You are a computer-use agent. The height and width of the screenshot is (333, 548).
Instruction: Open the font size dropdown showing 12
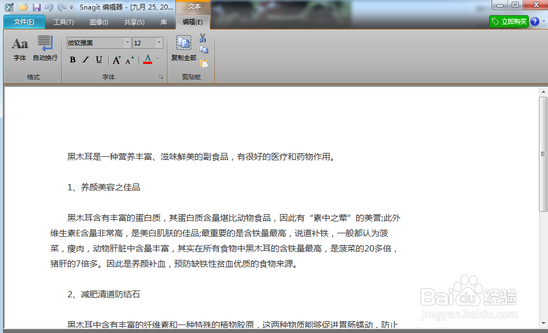tap(158, 42)
